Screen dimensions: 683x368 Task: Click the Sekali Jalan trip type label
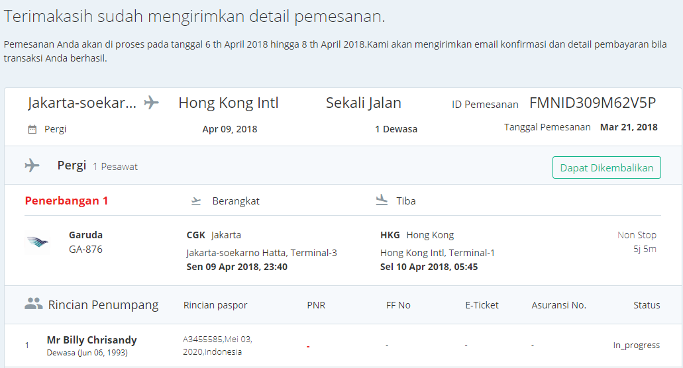tap(363, 103)
